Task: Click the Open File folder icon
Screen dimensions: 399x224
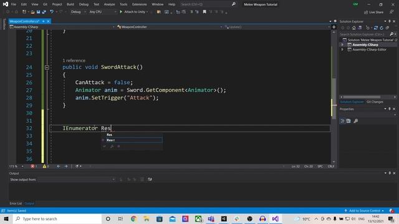Action: point(32,12)
